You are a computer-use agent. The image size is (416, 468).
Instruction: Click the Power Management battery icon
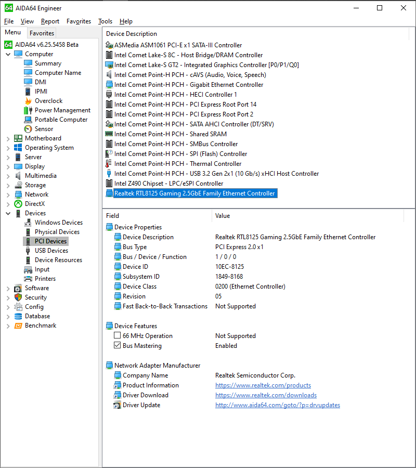pyautogui.click(x=28, y=110)
